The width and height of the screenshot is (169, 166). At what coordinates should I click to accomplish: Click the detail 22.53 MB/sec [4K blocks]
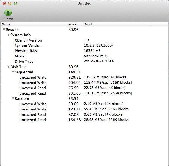[x=105, y=88]
